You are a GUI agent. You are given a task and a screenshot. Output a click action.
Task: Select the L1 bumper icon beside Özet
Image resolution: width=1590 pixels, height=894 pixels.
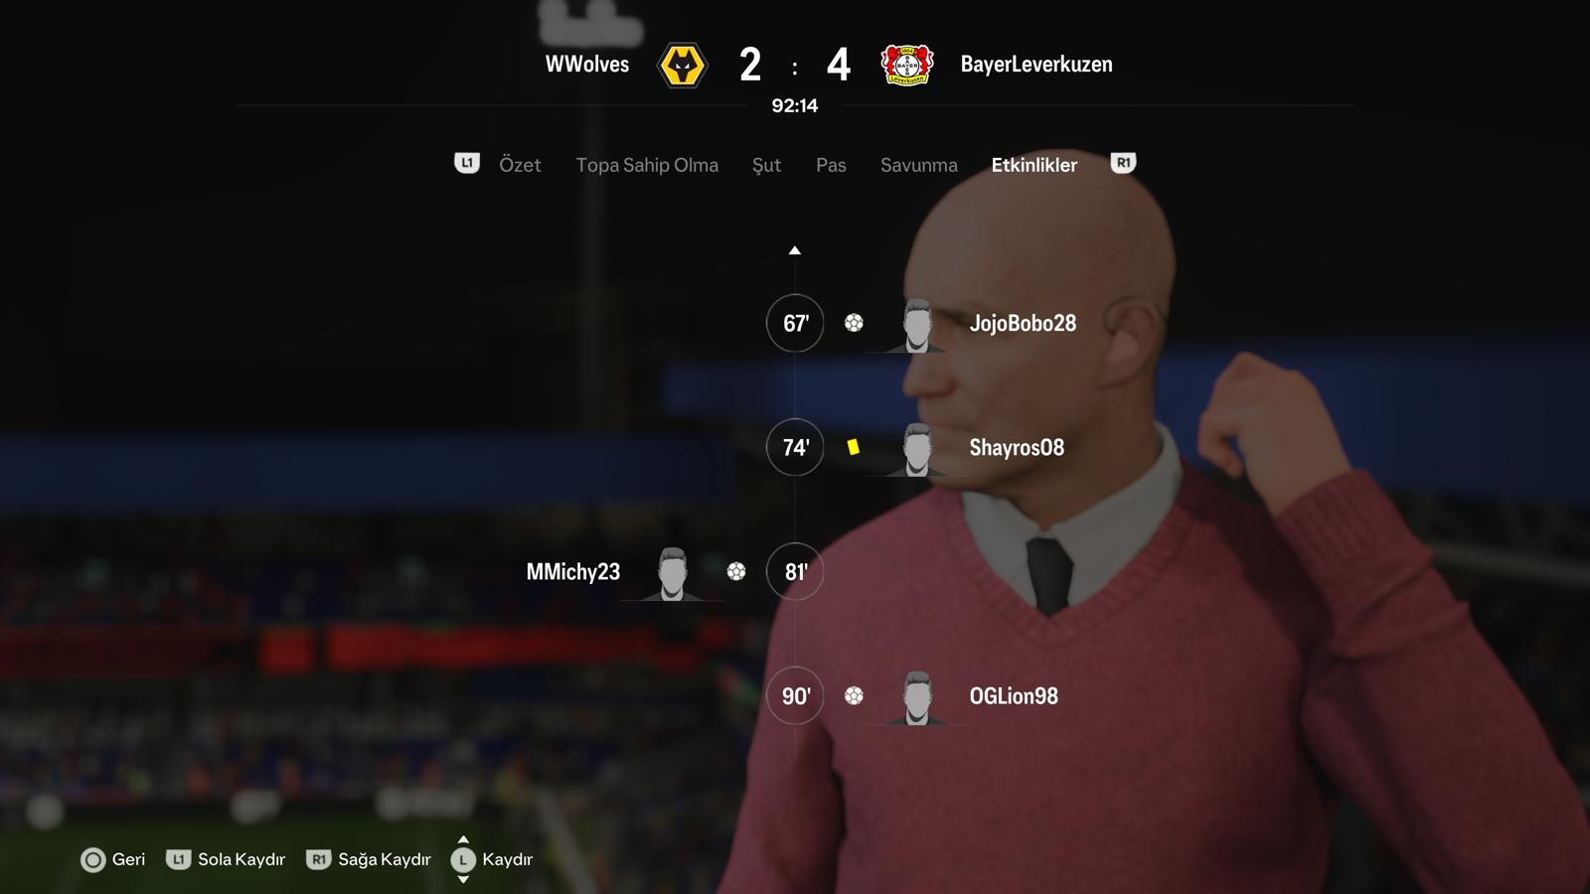point(467,163)
